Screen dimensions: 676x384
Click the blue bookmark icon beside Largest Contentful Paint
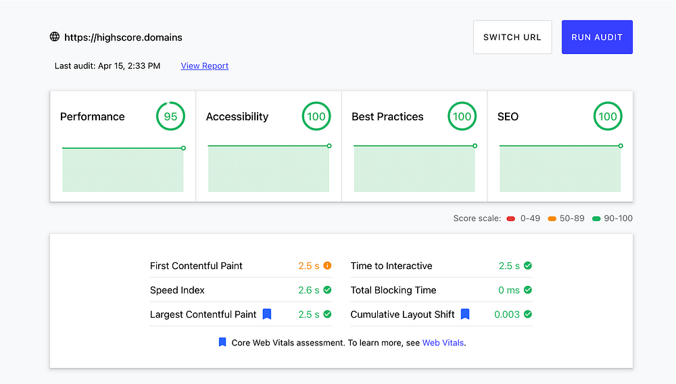tap(267, 314)
